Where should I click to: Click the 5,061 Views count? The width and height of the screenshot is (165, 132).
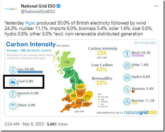[x=57, y=124]
